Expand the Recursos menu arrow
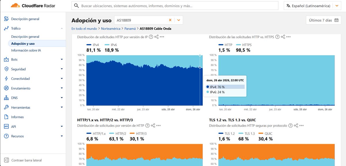This screenshot has height=166, width=346. coord(62,136)
